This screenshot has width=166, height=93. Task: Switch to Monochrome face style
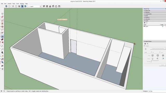point(25,6)
